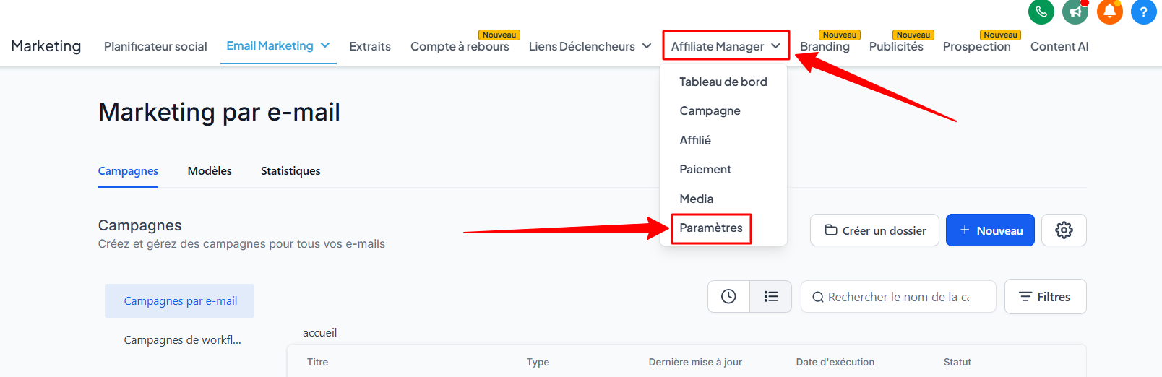Open the megaphone announcements icon
The height and width of the screenshot is (377, 1162).
click(x=1075, y=12)
